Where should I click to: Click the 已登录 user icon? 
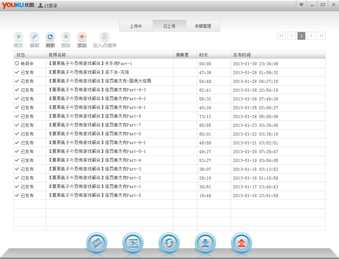pos(40,5)
